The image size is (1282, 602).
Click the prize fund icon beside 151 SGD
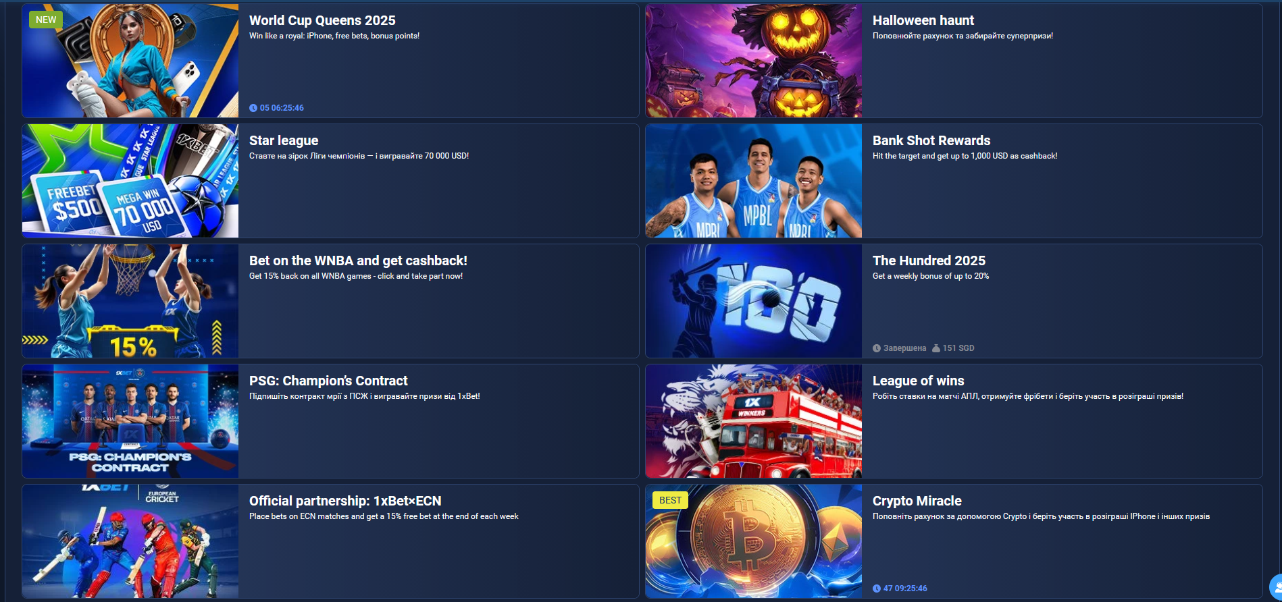(935, 348)
